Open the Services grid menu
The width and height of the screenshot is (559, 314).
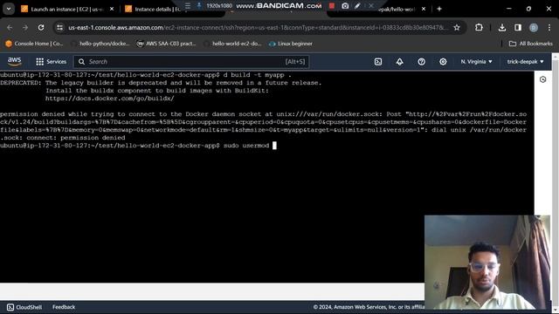pos(51,62)
